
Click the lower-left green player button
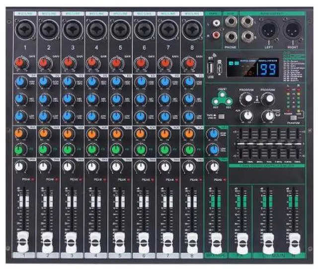pyautogui.click(x=216, y=101)
